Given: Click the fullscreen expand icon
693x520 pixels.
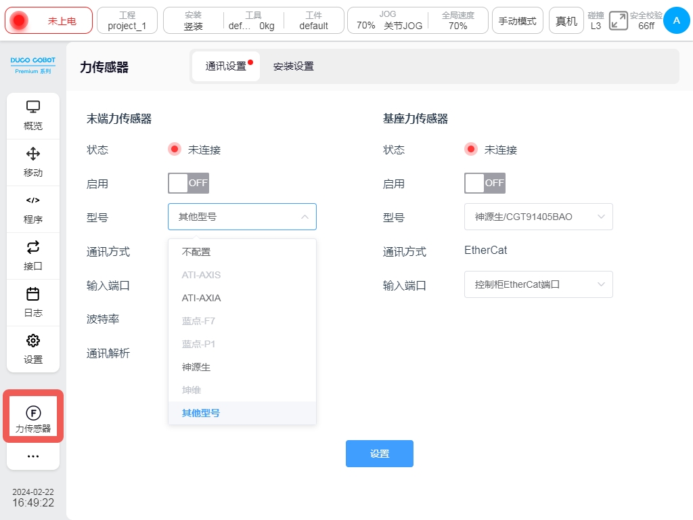Looking at the screenshot, I should pos(618,21).
